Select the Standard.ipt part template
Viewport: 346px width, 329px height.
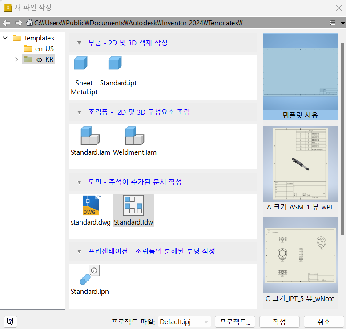[x=115, y=63]
